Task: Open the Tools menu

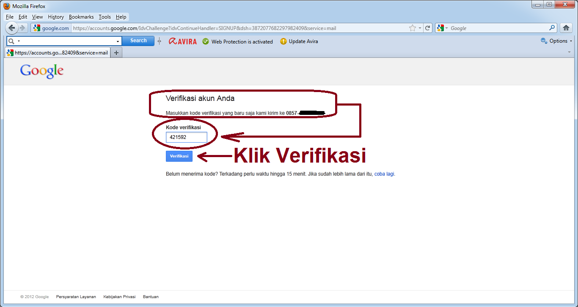Action: click(104, 17)
